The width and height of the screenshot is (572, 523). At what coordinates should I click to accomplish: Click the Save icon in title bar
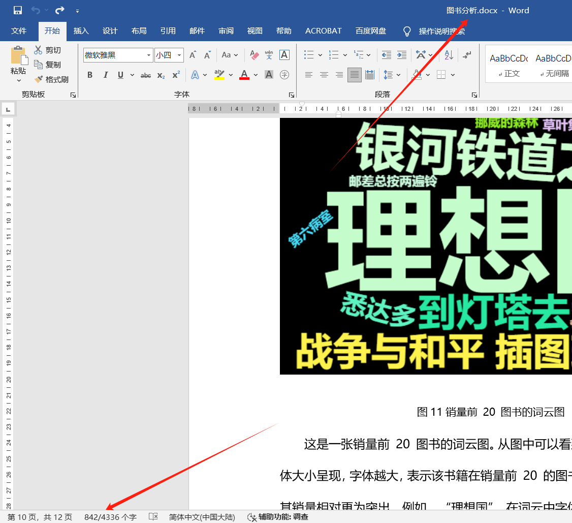(x=18, y=10)
